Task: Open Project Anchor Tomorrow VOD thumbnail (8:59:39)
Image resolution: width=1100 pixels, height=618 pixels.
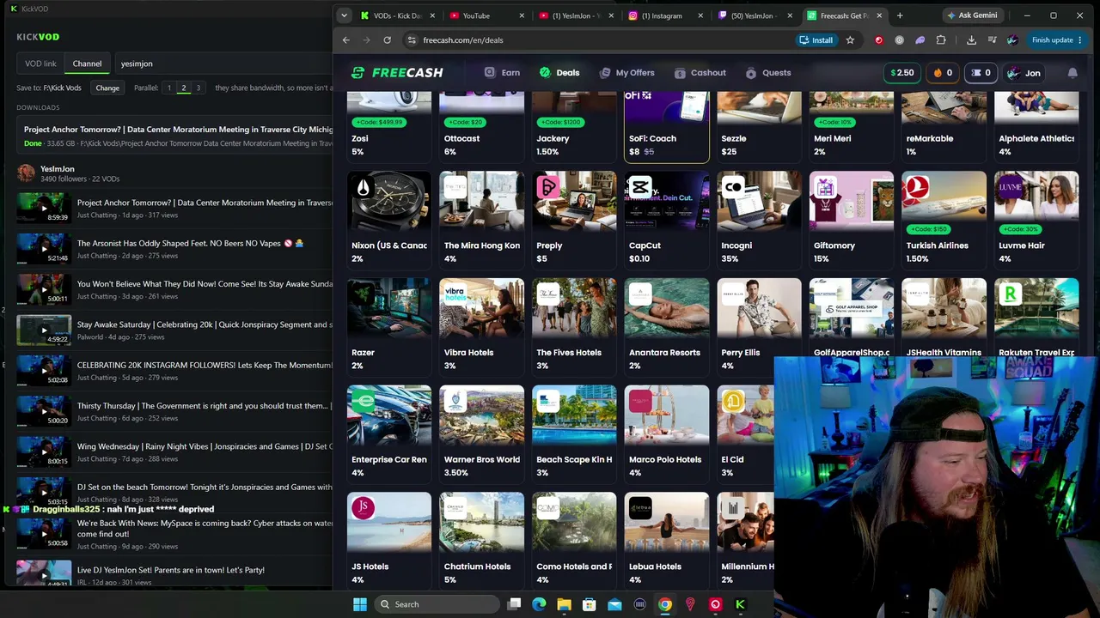Action: (x=44, y=208)
